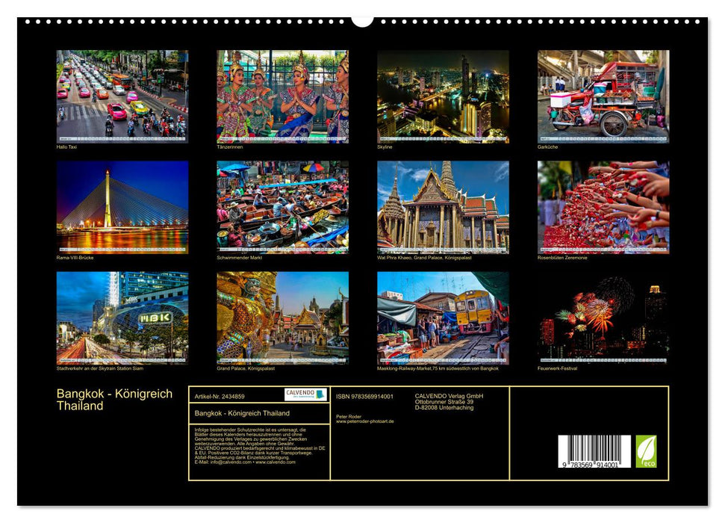Click the Rosenblüten Zeremonie image

603,207
